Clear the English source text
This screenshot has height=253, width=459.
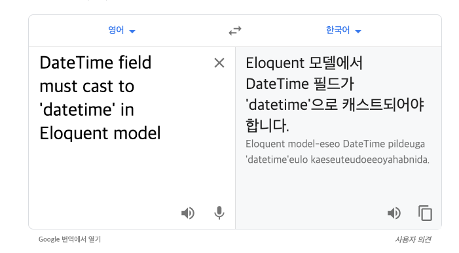(219, 63)
